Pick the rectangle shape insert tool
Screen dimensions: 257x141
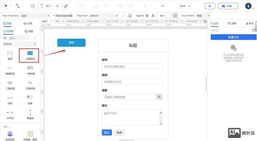coord(33,6)
